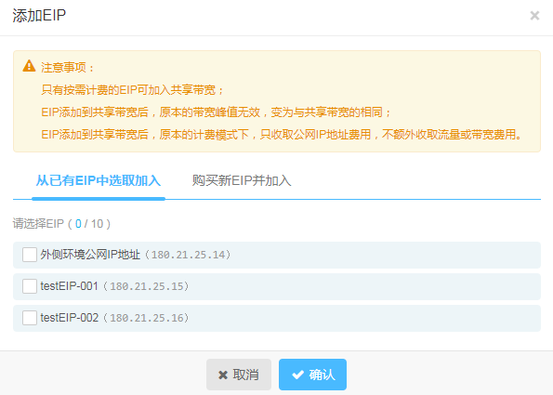Check the testEIP-002 checkbox
The height and width of the screenshot is (395, 553).
pos(30,318)
